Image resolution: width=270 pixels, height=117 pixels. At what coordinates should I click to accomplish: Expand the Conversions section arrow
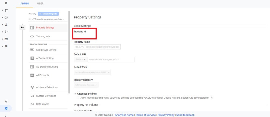2,46
